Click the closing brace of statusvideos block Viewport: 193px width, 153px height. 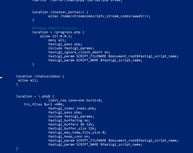(x=17, y=84)
